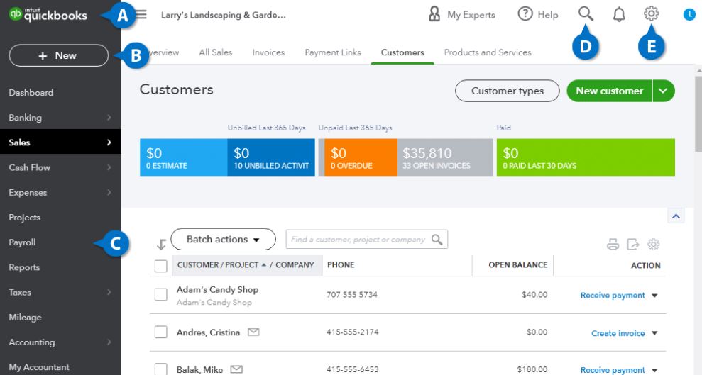Click New customer button
The height and width of the screenshot is (375, 702).
609,91
